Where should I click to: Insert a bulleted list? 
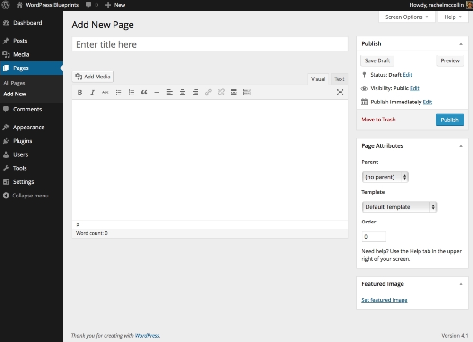tap(118, 92)
